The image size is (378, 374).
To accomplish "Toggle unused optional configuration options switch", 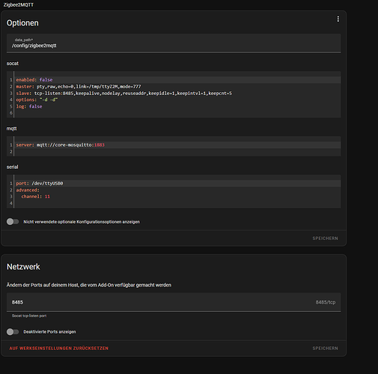I will coord(13,221).
